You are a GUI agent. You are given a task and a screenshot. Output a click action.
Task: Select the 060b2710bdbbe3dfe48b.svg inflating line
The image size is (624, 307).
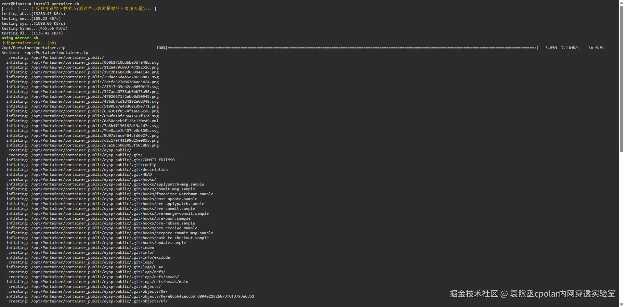(x=83, y=62)
